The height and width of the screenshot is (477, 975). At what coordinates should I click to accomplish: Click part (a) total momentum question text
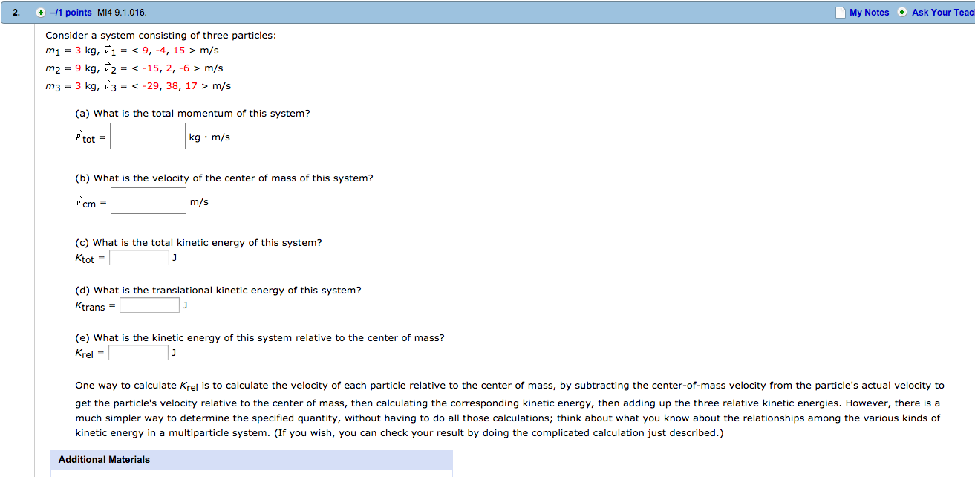(x=192, y=114)
